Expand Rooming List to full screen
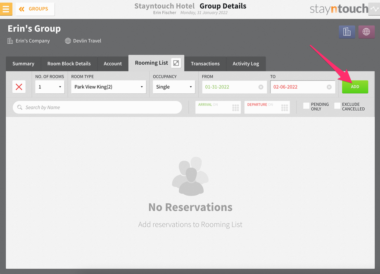 tap(176, 63)
